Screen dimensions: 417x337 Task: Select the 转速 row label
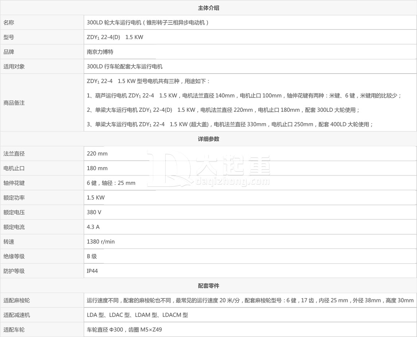pyautogui.click(x=9, y=242)
